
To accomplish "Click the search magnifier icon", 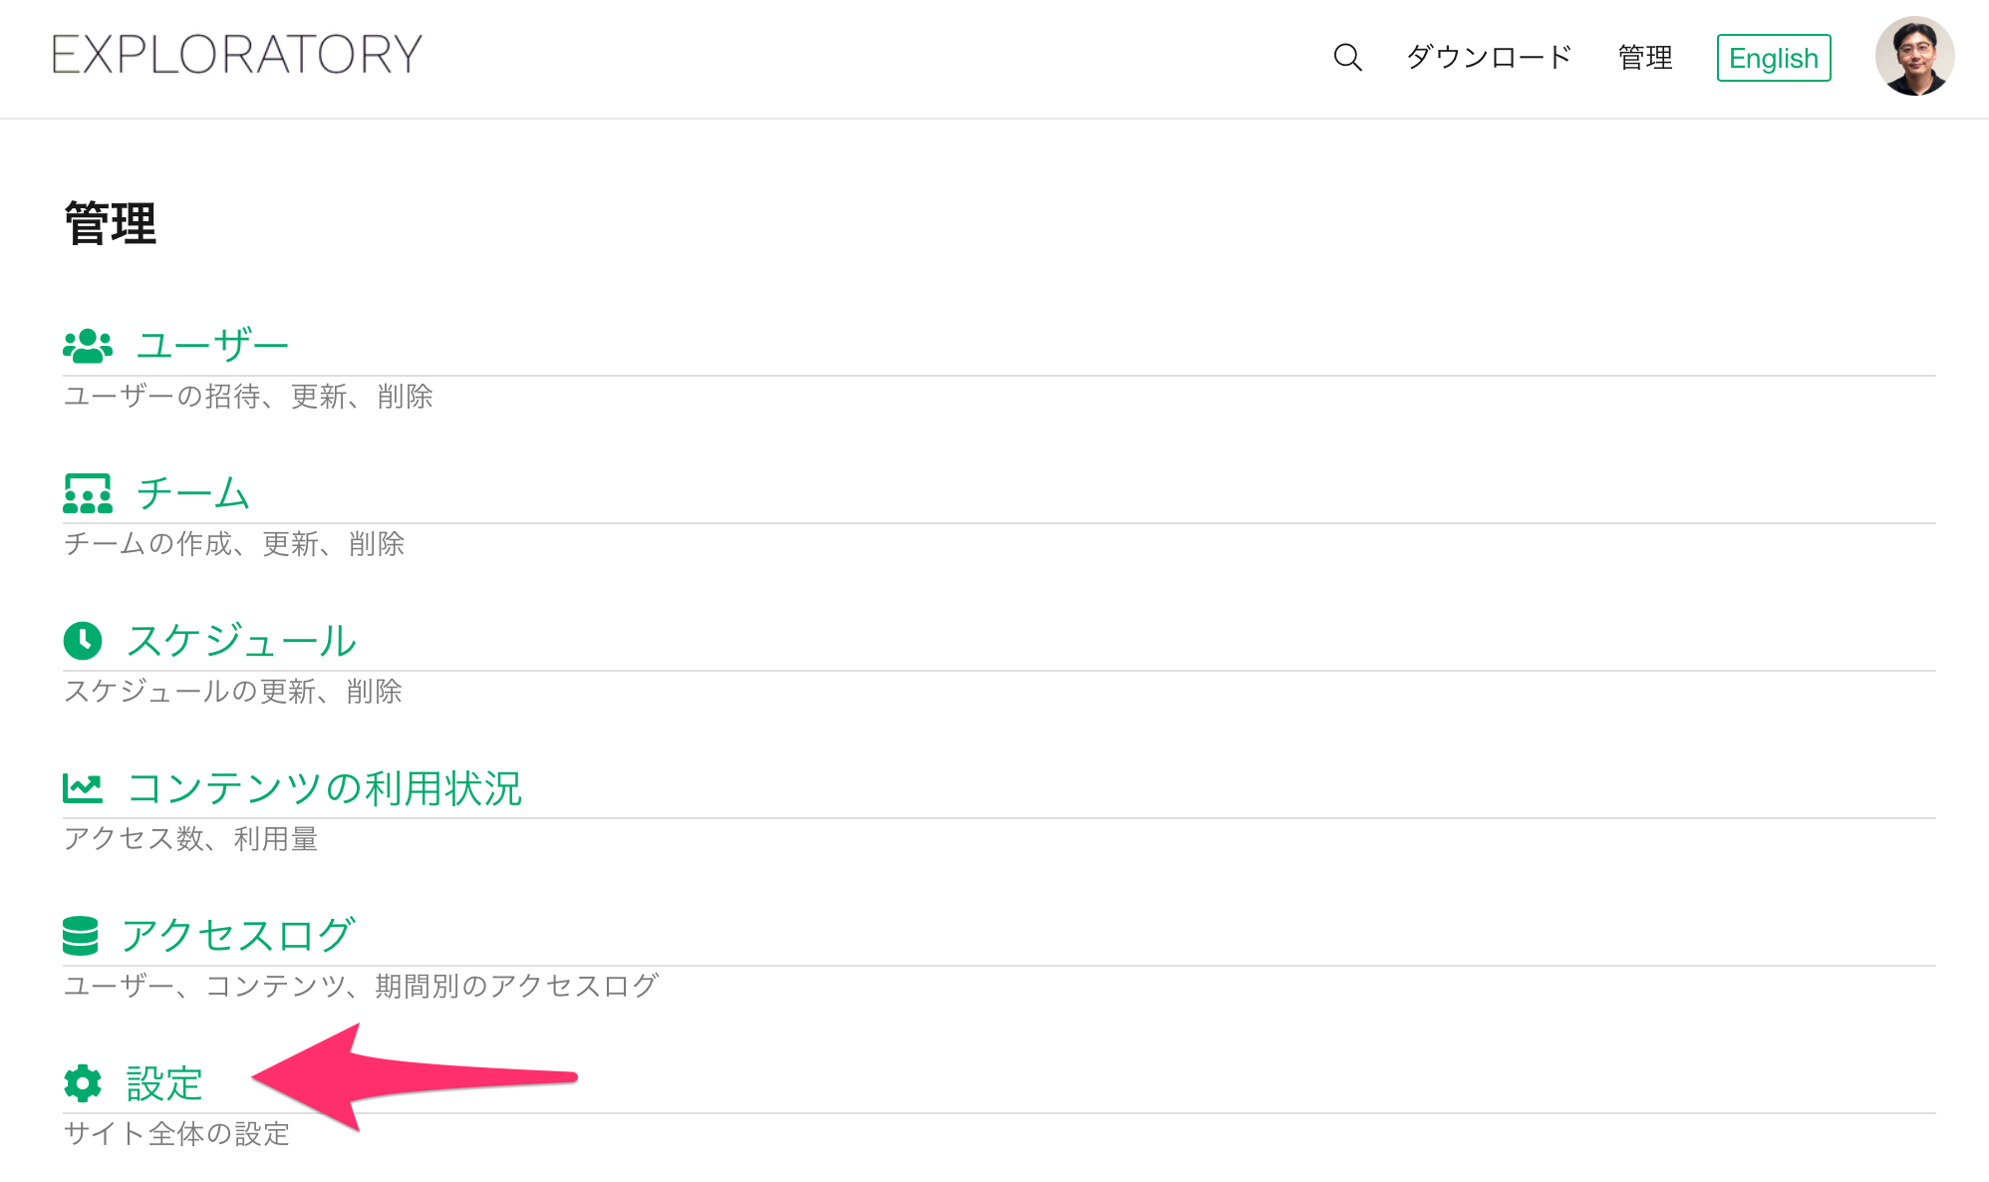I will [1347, 57].
